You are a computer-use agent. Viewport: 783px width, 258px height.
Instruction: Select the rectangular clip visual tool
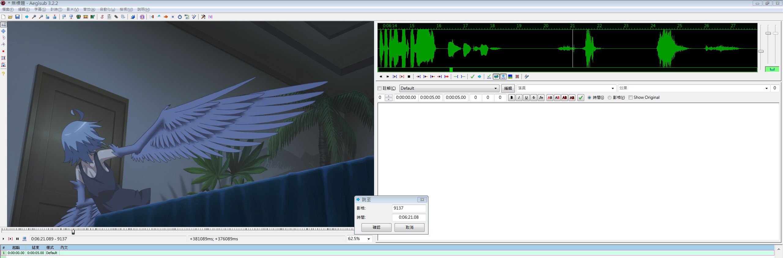(x=3, y=58)
